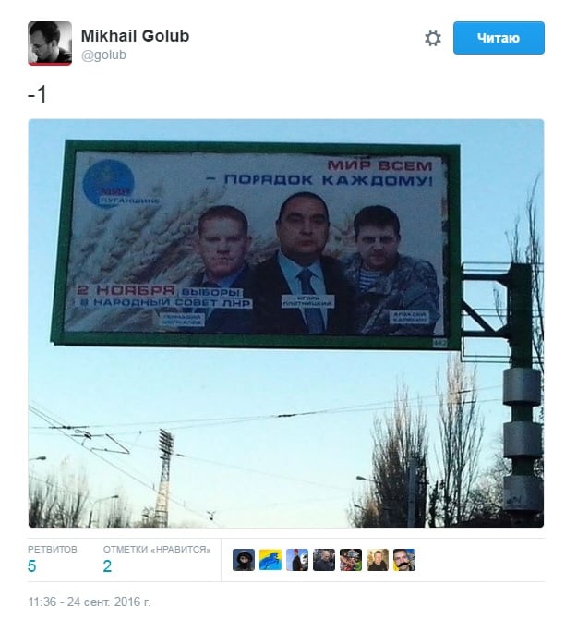565x620 pixels.
Task: Visit the @golub handle link
Action: (103, 55)
